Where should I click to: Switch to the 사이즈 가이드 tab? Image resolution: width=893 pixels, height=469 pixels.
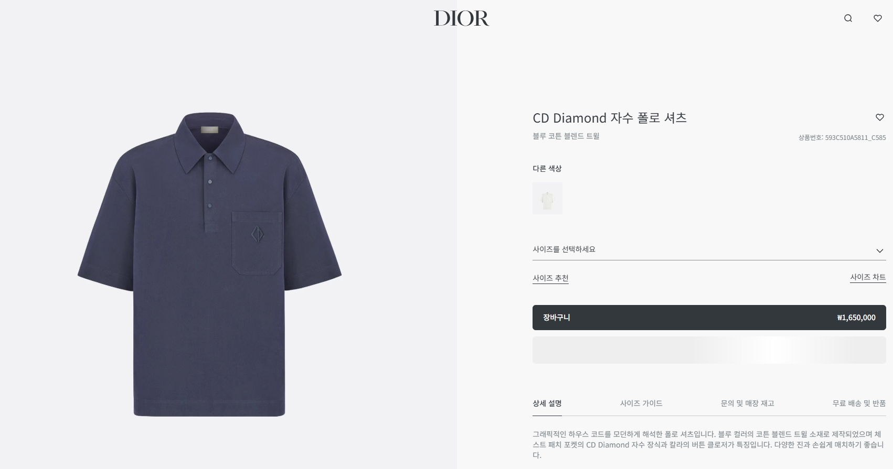pyautogui.click(x=641, y=403)
